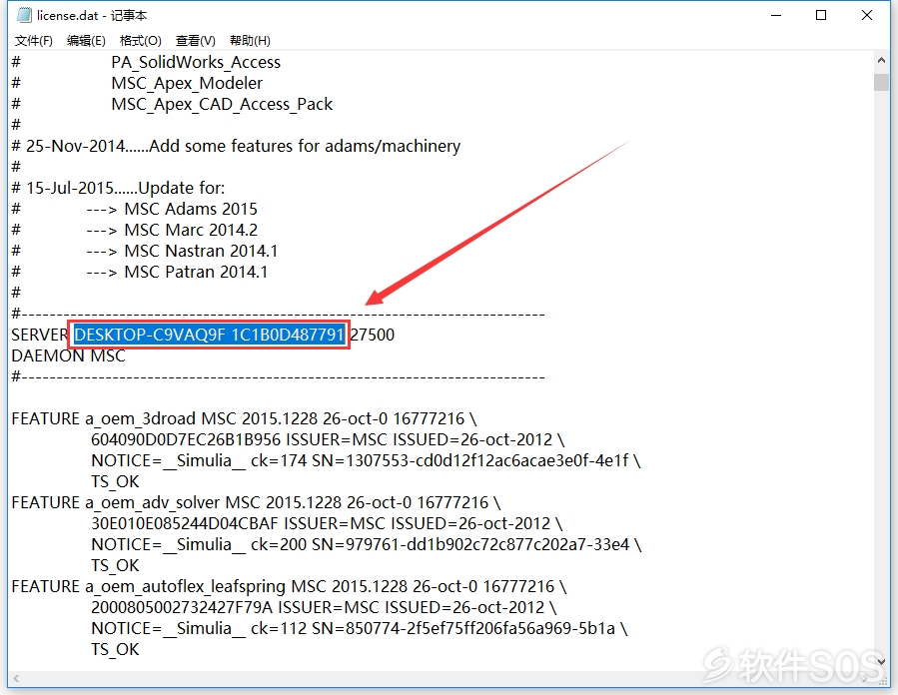This screenshot has height=695, width=898.
Task: Click the "MSC Adams 2015" text
Action: (x=191, y=209)
